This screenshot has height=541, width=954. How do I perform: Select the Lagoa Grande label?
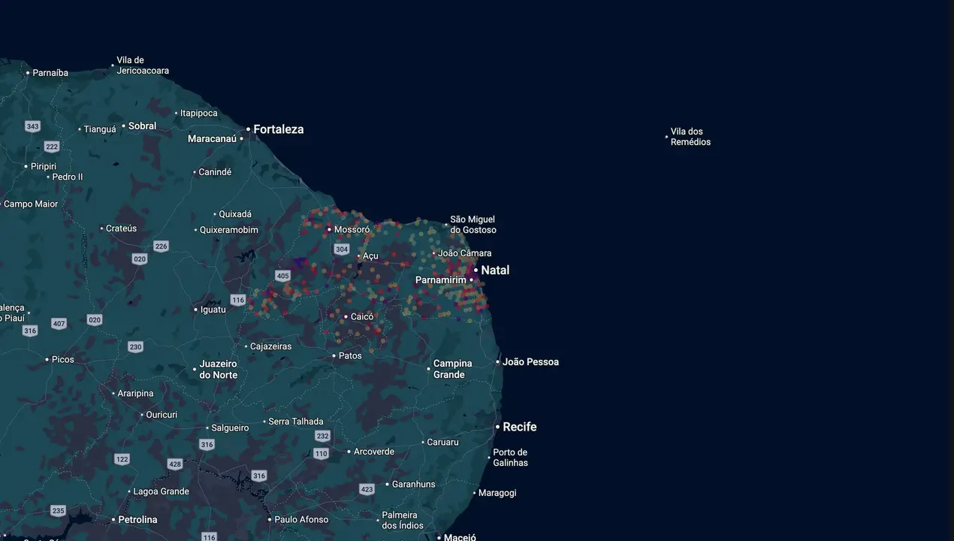[x=161, y=491]
